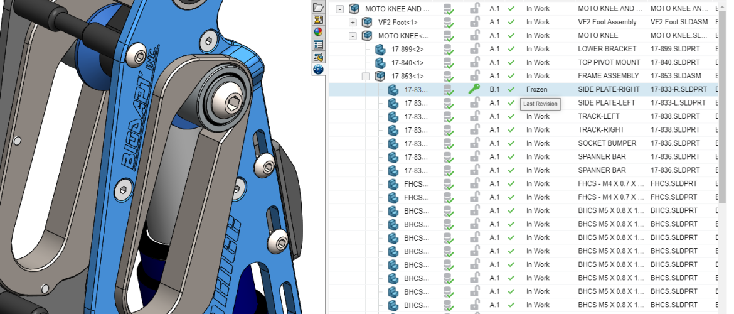
Task: Click the appearances color ball sidebar icon
Action: pyautogui.click(x=318, y=32)
